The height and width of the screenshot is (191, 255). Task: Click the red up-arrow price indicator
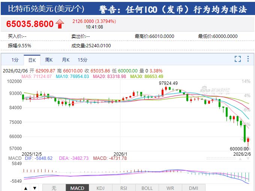coord(60,24)
